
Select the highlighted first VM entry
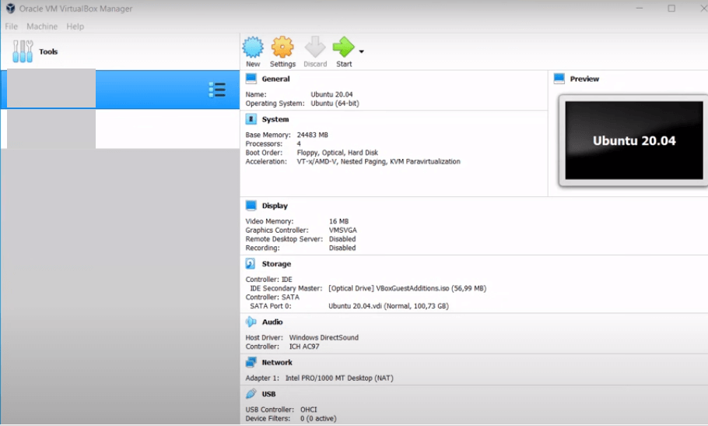click(x=120, y=89)
